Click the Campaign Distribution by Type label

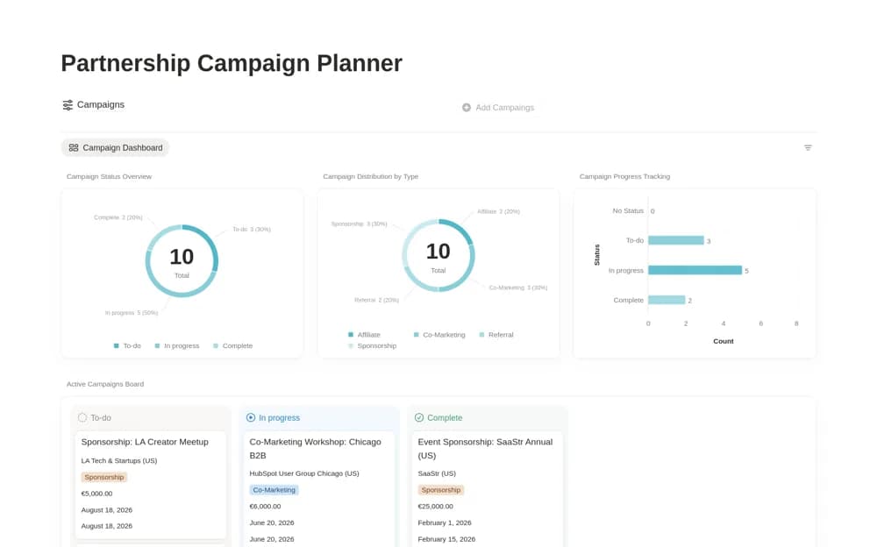pos(370,176)
